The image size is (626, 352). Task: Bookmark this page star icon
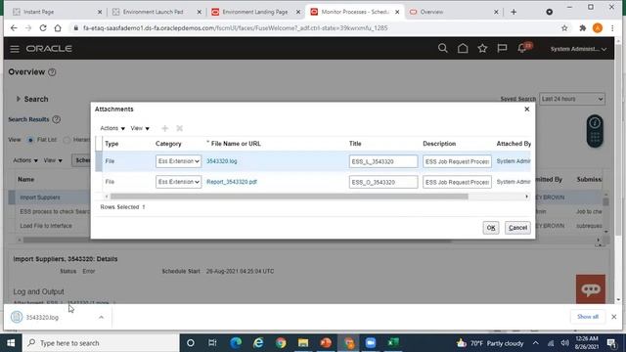[564, 28]
